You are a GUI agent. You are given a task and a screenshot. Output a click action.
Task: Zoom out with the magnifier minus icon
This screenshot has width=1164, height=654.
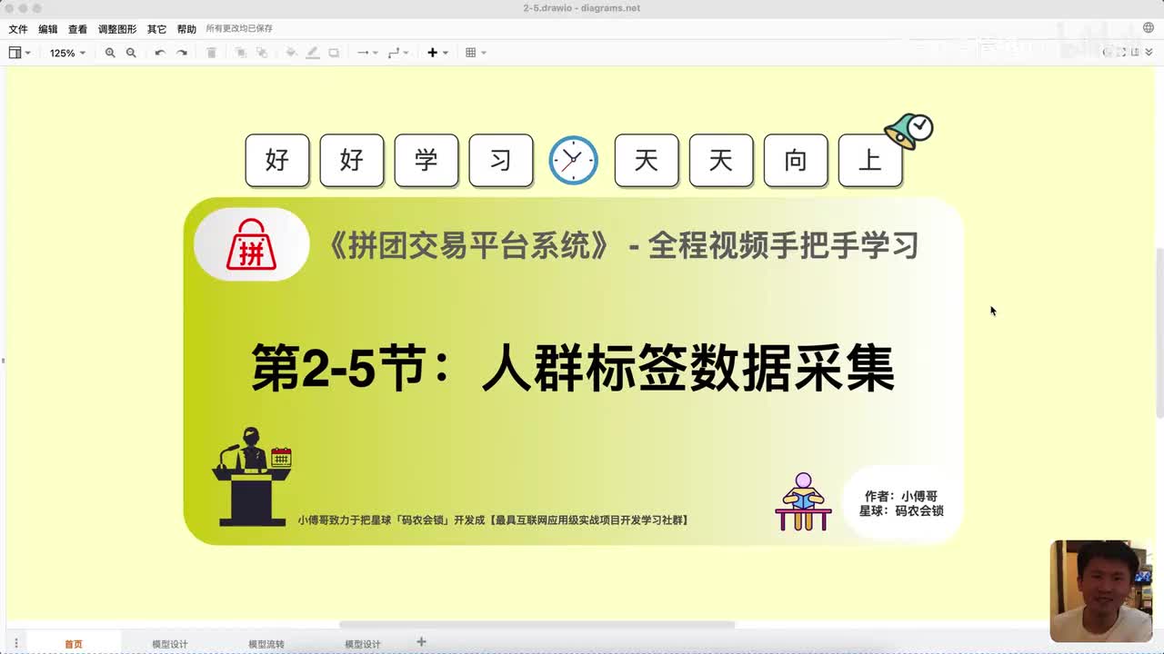coord(131,53)
